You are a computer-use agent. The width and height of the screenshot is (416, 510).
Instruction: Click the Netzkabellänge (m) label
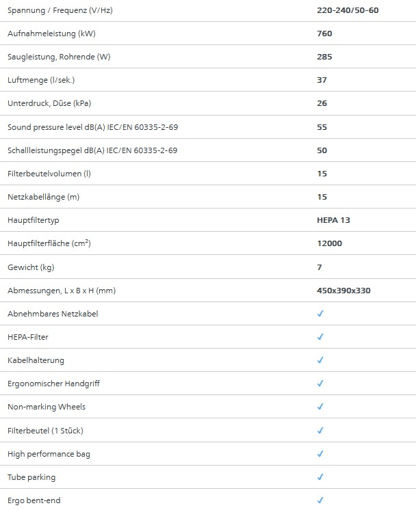[x=44, y=197]
